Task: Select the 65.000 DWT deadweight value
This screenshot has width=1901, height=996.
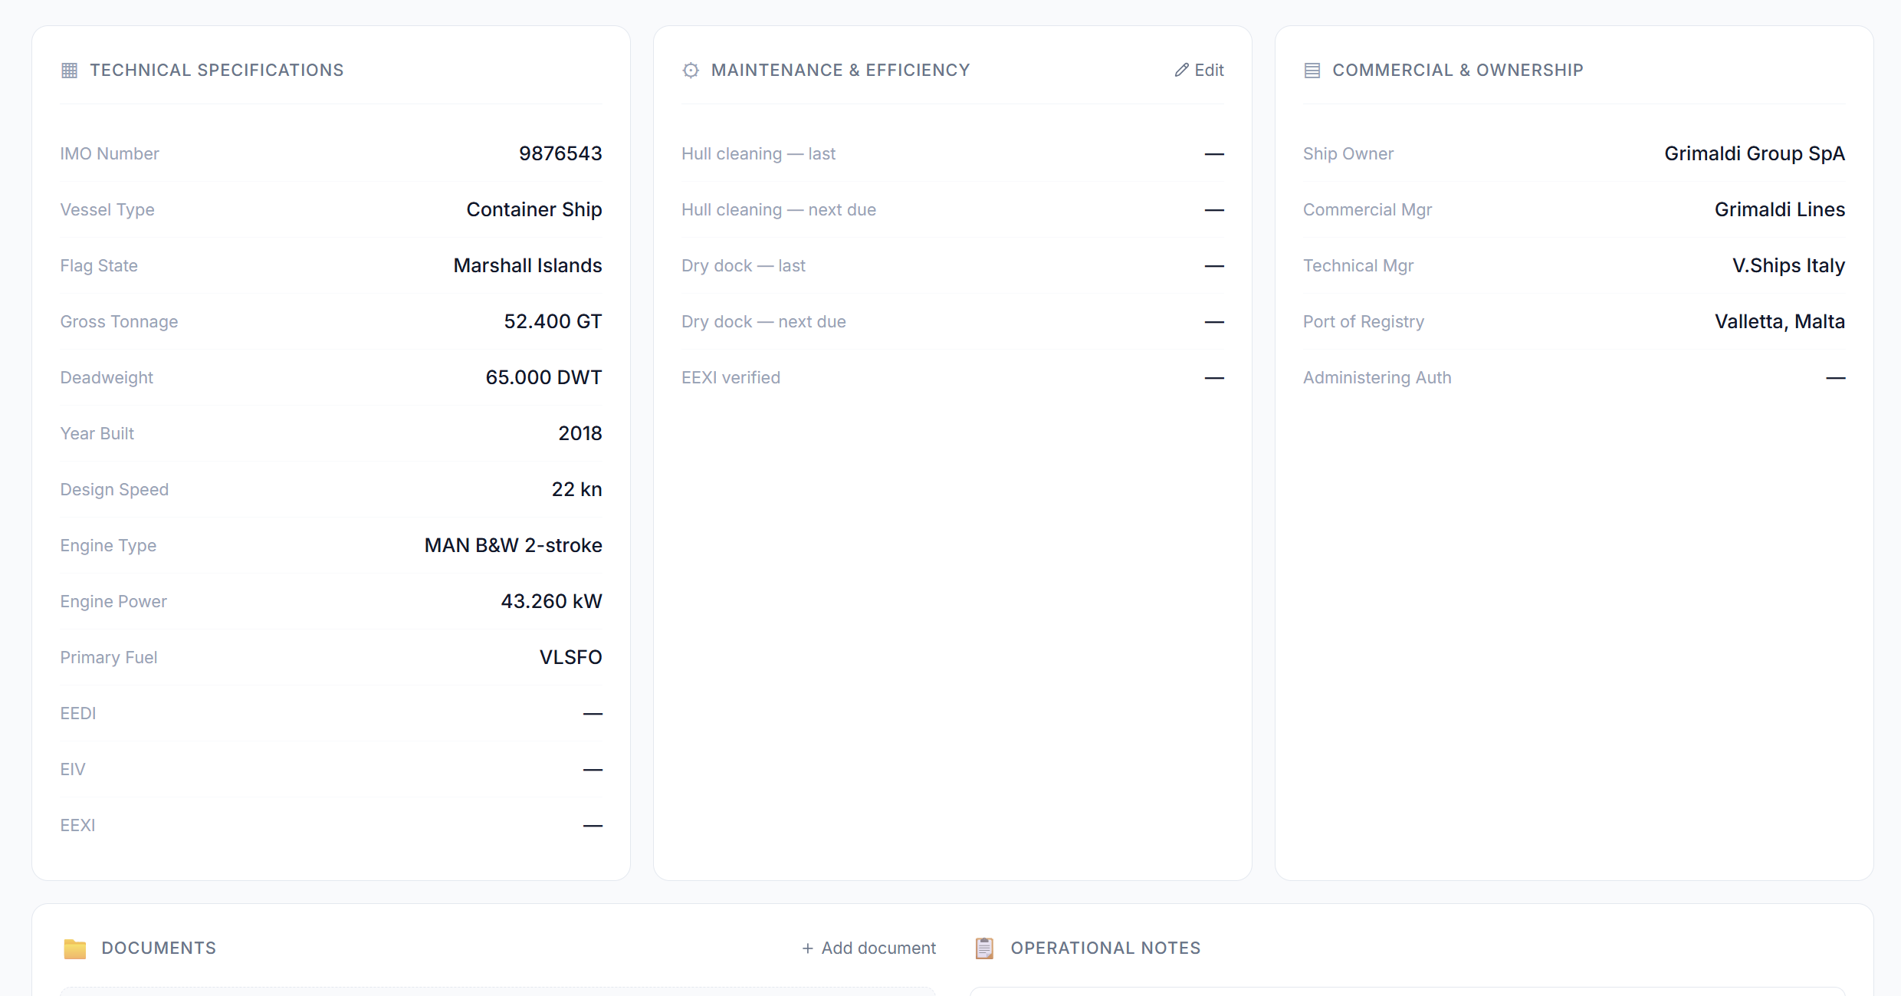Action: [543, 377]
